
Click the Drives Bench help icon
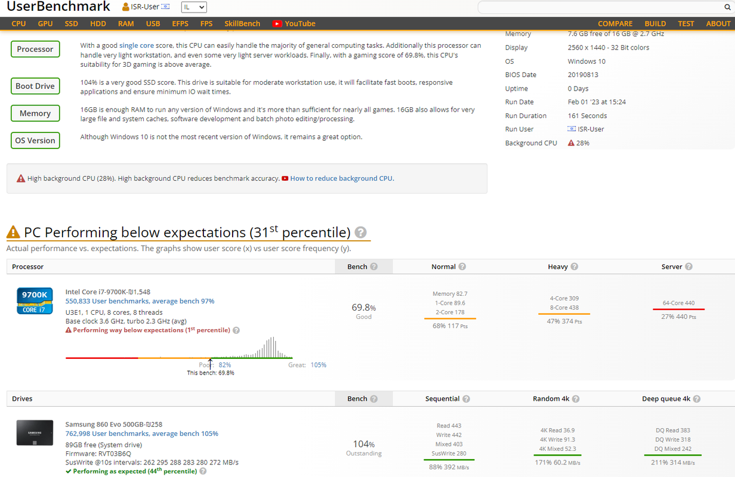(x=374, y=399)
